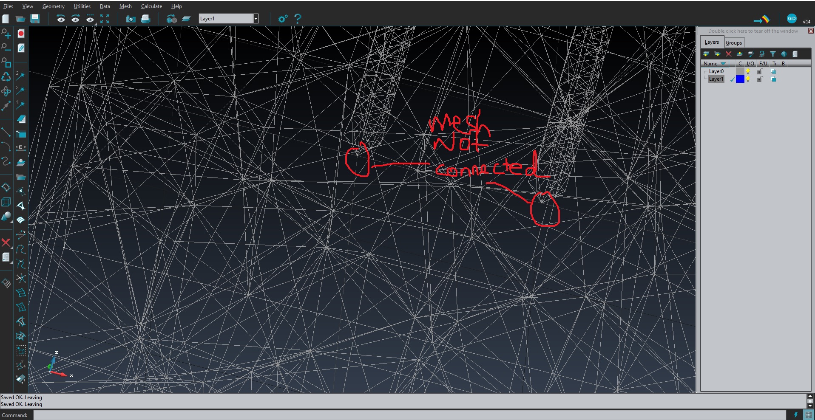Click the Create new layer icon
The width and height of the screenshot is (815, 420).
click(706, 54)
